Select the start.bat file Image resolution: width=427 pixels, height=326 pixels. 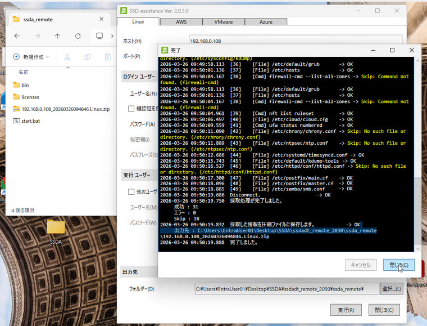coord(26,121)
